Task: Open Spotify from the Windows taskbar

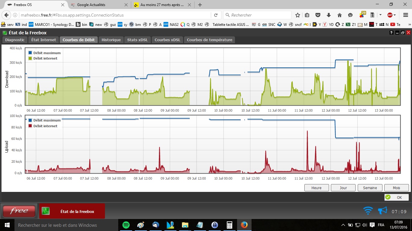Action: [x=126, y=225]
